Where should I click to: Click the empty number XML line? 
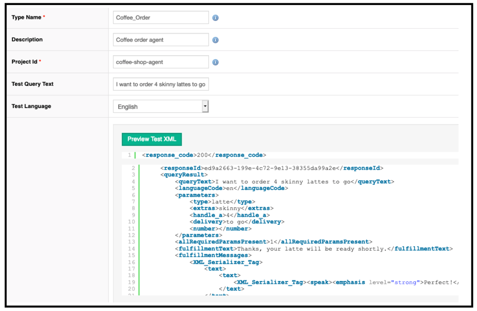[221, 228]
